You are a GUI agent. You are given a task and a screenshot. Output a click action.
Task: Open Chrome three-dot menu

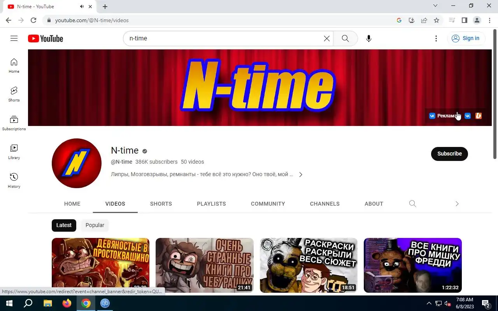click(x=489, y=20)
